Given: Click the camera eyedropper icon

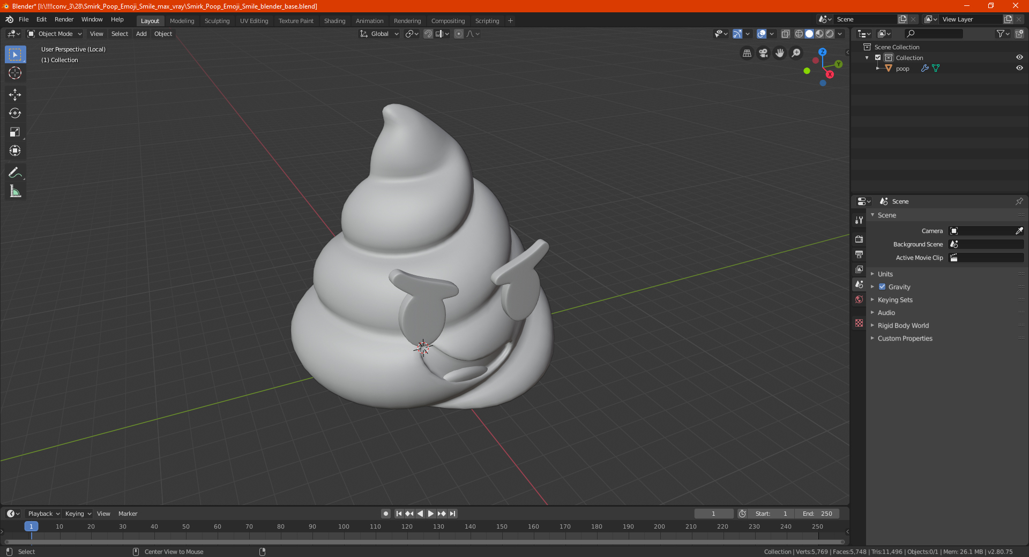Looking at the screenshot, I should pos(1019,231).
